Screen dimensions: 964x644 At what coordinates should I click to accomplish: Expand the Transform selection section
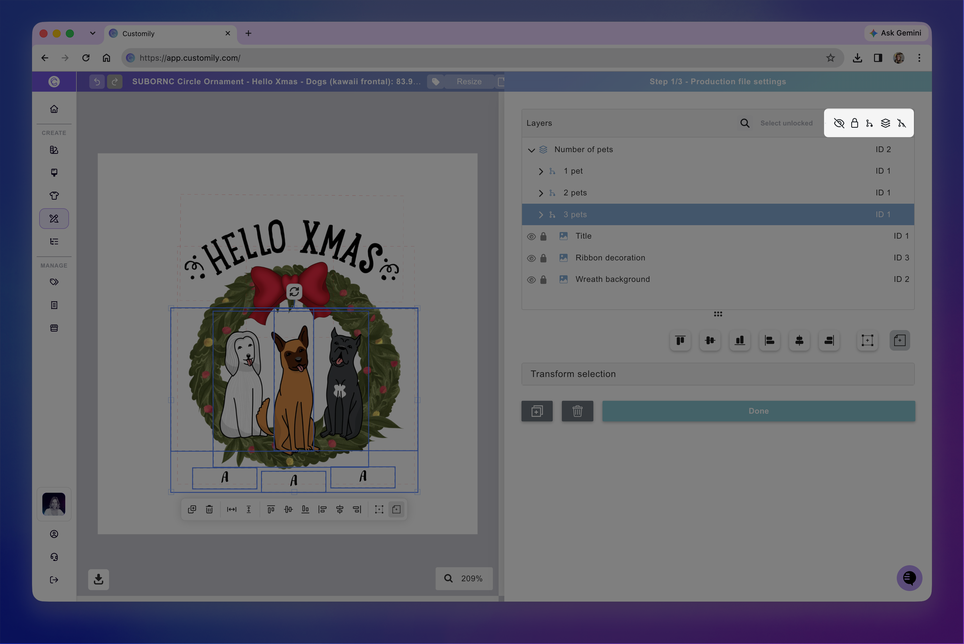click(x=718, y=374)
